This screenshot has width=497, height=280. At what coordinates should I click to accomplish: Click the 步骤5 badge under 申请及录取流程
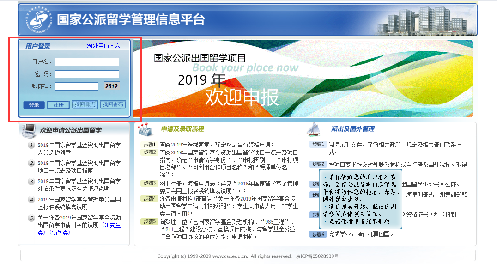coord(149,221)
